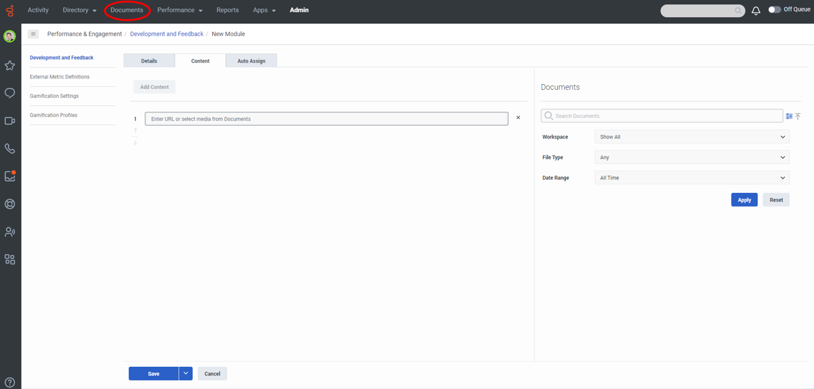Image resolution: width=814 pixels, height=389 pixels.
Task: Select Gamification Settings in sidebar
Action: pyautogui.click(x=54, y=96)
